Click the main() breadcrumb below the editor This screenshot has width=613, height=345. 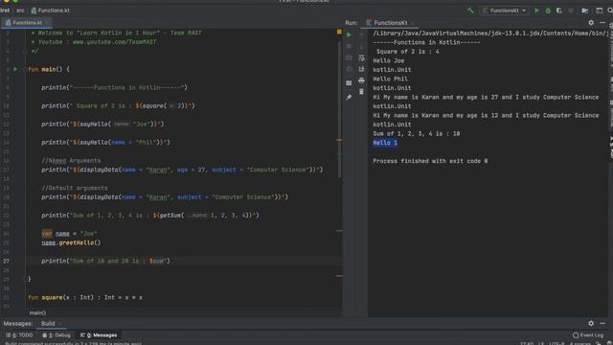coord(37,313)
